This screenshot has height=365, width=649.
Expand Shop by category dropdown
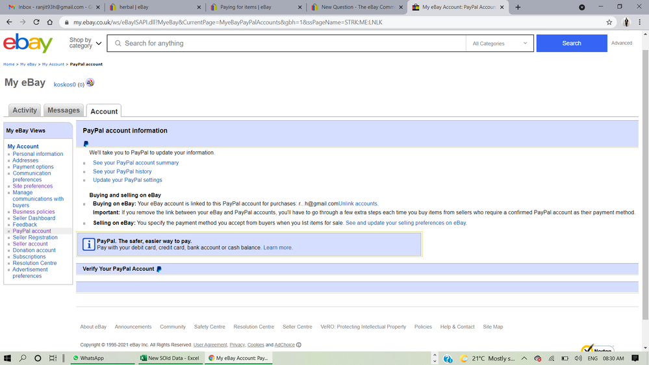85,43
